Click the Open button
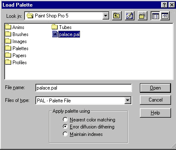This screenshot has height=150, width=176. click(x=155, y=88)
